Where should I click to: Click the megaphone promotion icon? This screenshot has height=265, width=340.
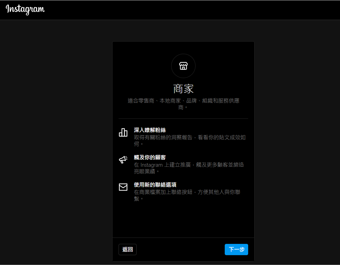(x=123, y=160)
